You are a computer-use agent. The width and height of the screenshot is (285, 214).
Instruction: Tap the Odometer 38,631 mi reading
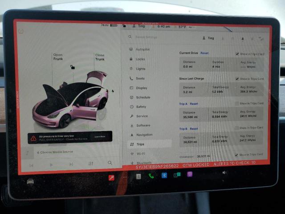pos(195,156)
